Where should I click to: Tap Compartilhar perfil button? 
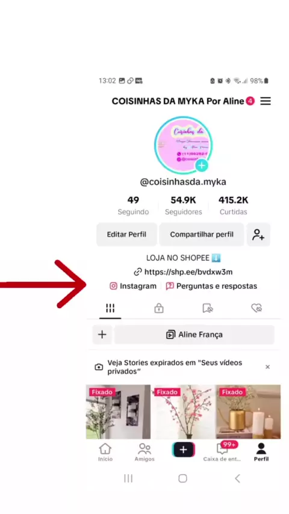point(202,234)
